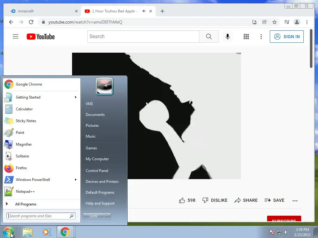Open File Explorer in taskbar
Image resolution: width=318 pixels, height=238 pixels.
coord(28,232)
